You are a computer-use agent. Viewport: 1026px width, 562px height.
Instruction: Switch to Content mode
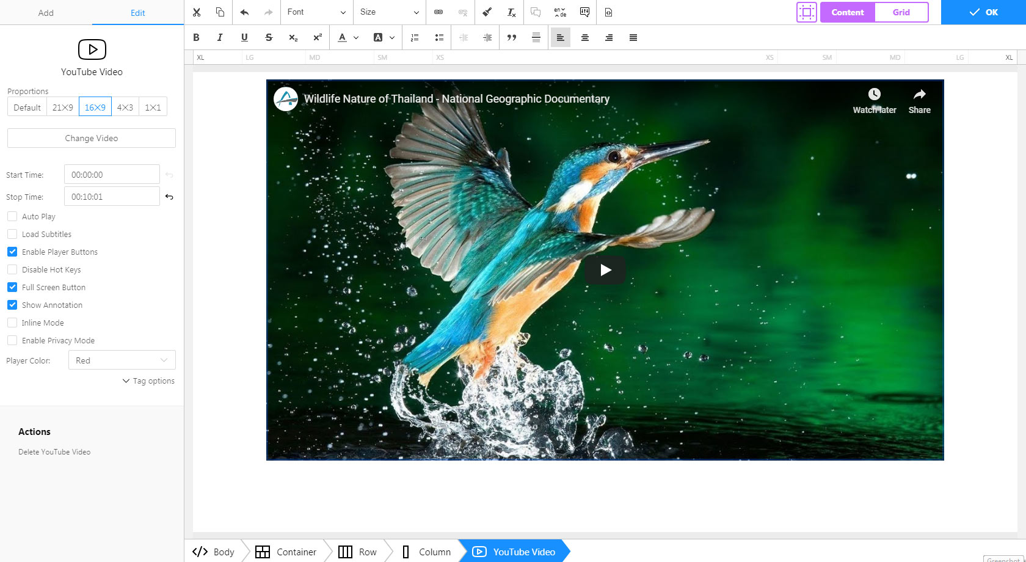(848, 12)
